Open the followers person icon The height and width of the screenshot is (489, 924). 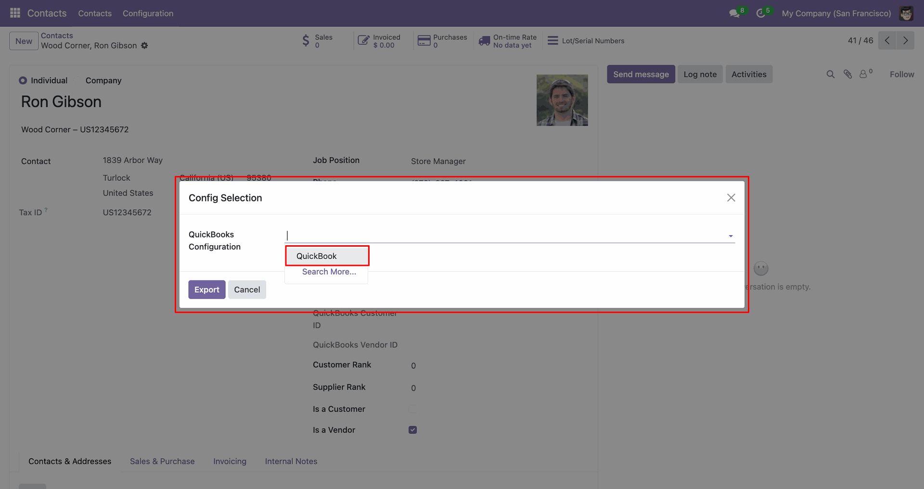tap(863, 75)
